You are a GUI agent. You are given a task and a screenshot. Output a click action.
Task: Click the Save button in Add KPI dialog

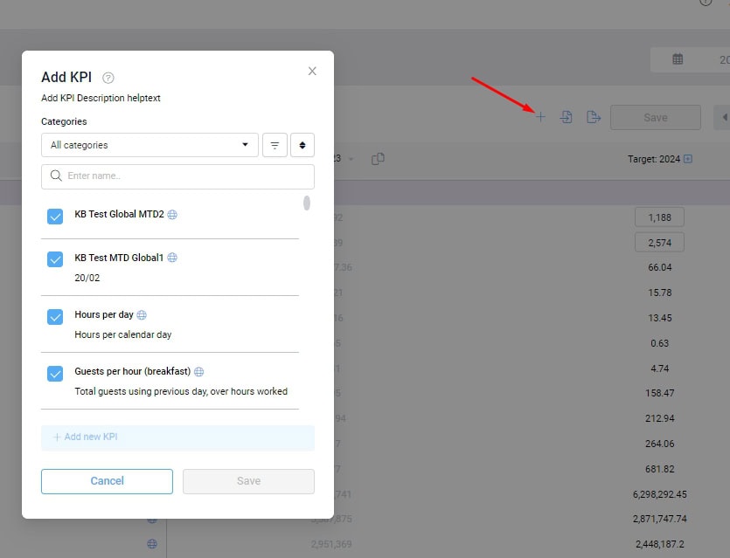point(248,481)
